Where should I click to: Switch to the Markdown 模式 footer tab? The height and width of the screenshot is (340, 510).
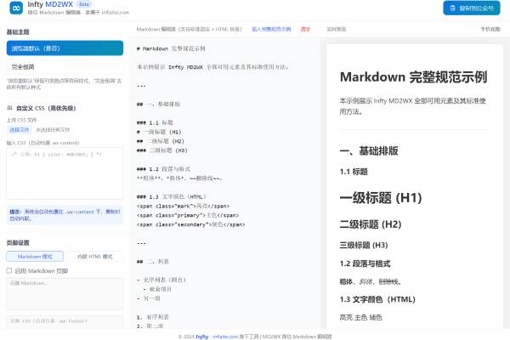35,257
